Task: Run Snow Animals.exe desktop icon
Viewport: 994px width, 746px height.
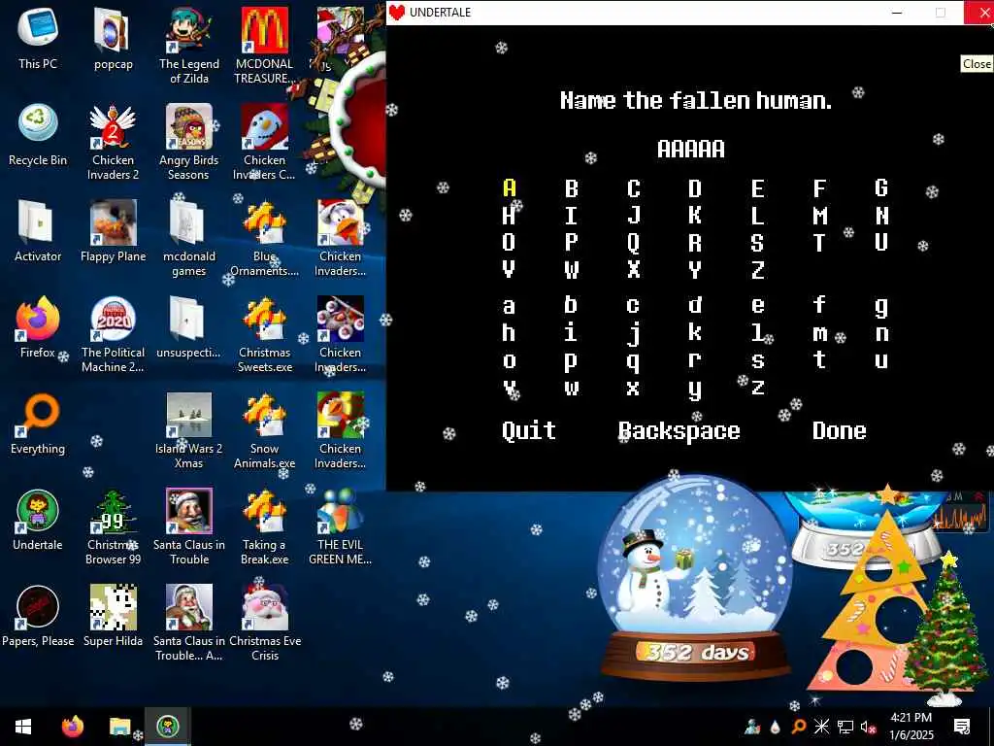Action: click(x=264, y=430)
